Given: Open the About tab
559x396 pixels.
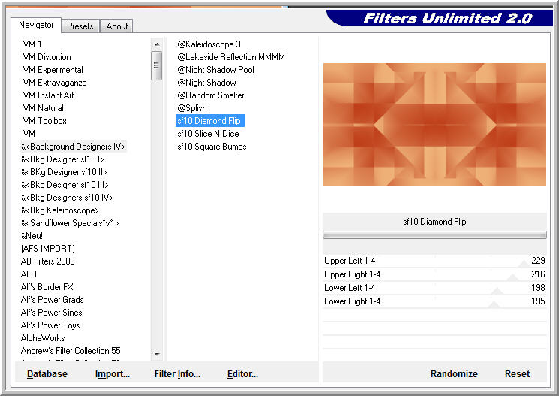Looking at the screenshot, I should click(x=116, y=26).
